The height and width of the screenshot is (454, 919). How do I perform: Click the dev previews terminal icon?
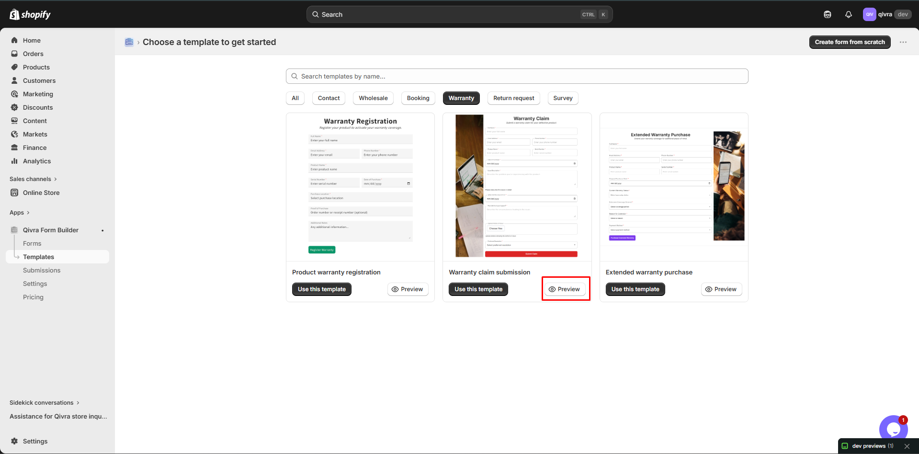point(845,446)
